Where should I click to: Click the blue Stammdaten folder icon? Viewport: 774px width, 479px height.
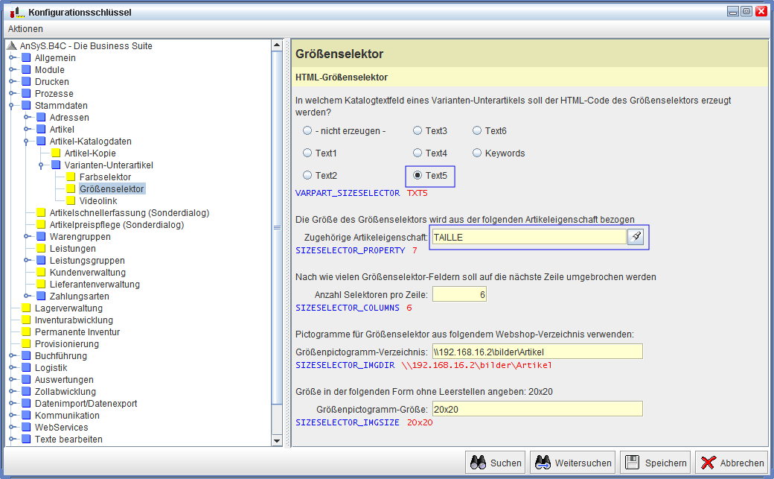coord(26,106)
